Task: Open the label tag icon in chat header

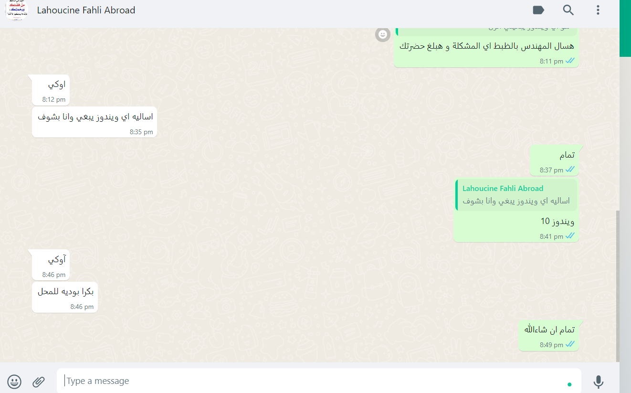Action: click(538, 10)
